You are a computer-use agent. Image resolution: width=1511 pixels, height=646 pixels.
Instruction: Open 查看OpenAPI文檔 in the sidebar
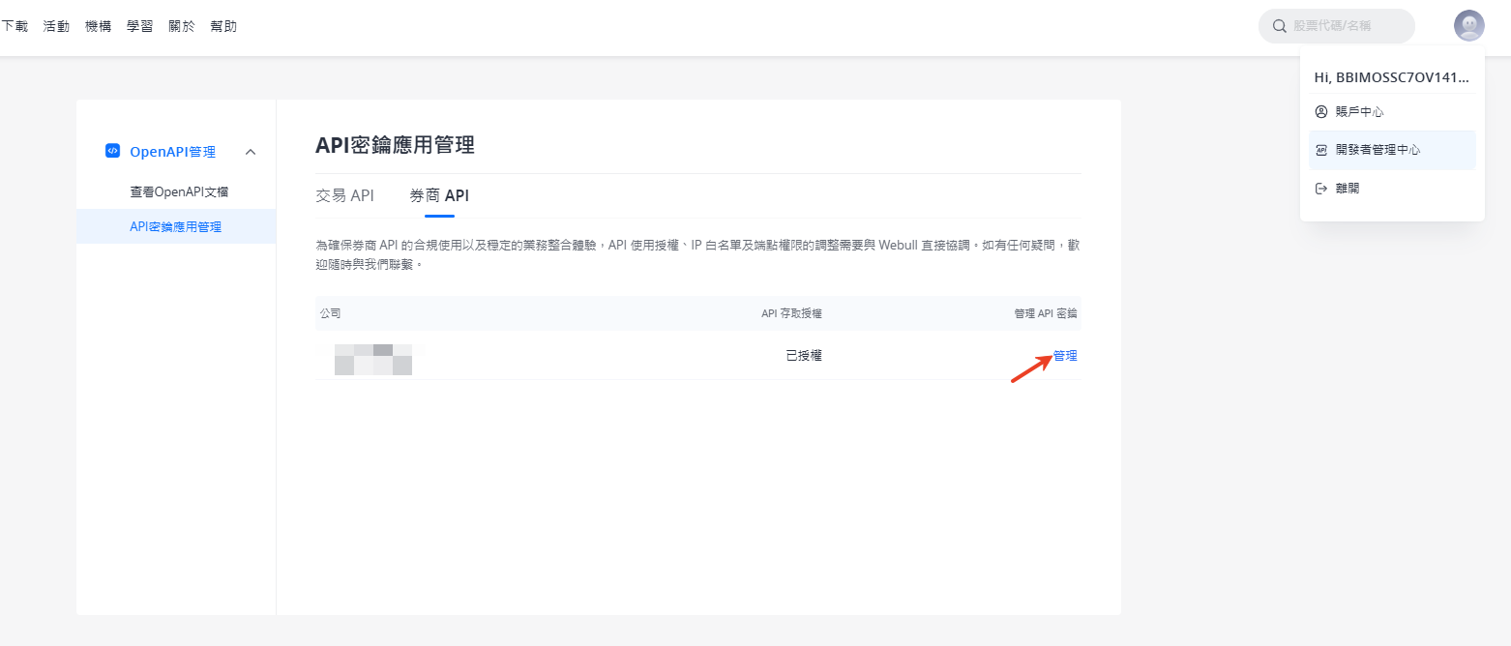point(179,191)
